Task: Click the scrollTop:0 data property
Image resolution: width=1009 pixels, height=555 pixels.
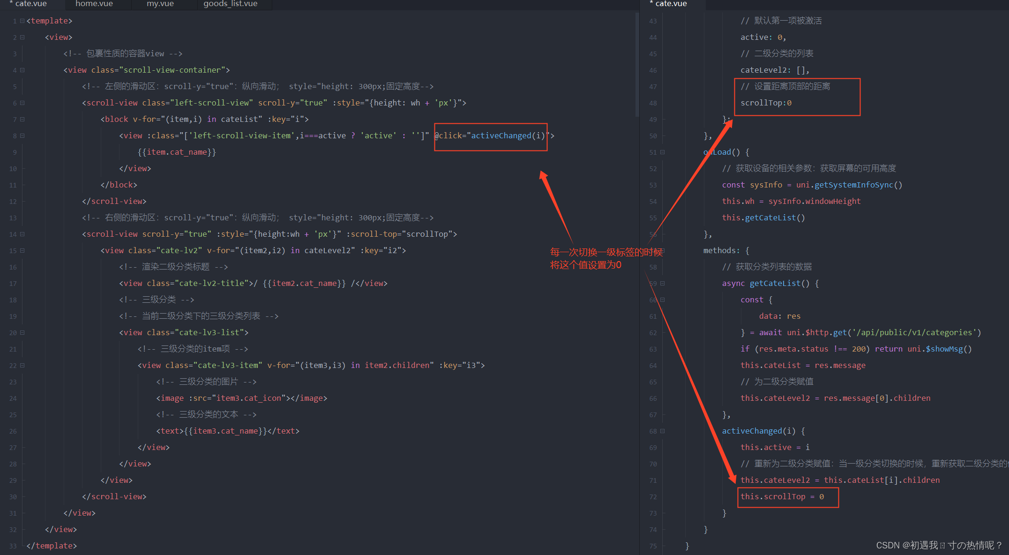Action: pyautogui.click(x=766, y=103)
